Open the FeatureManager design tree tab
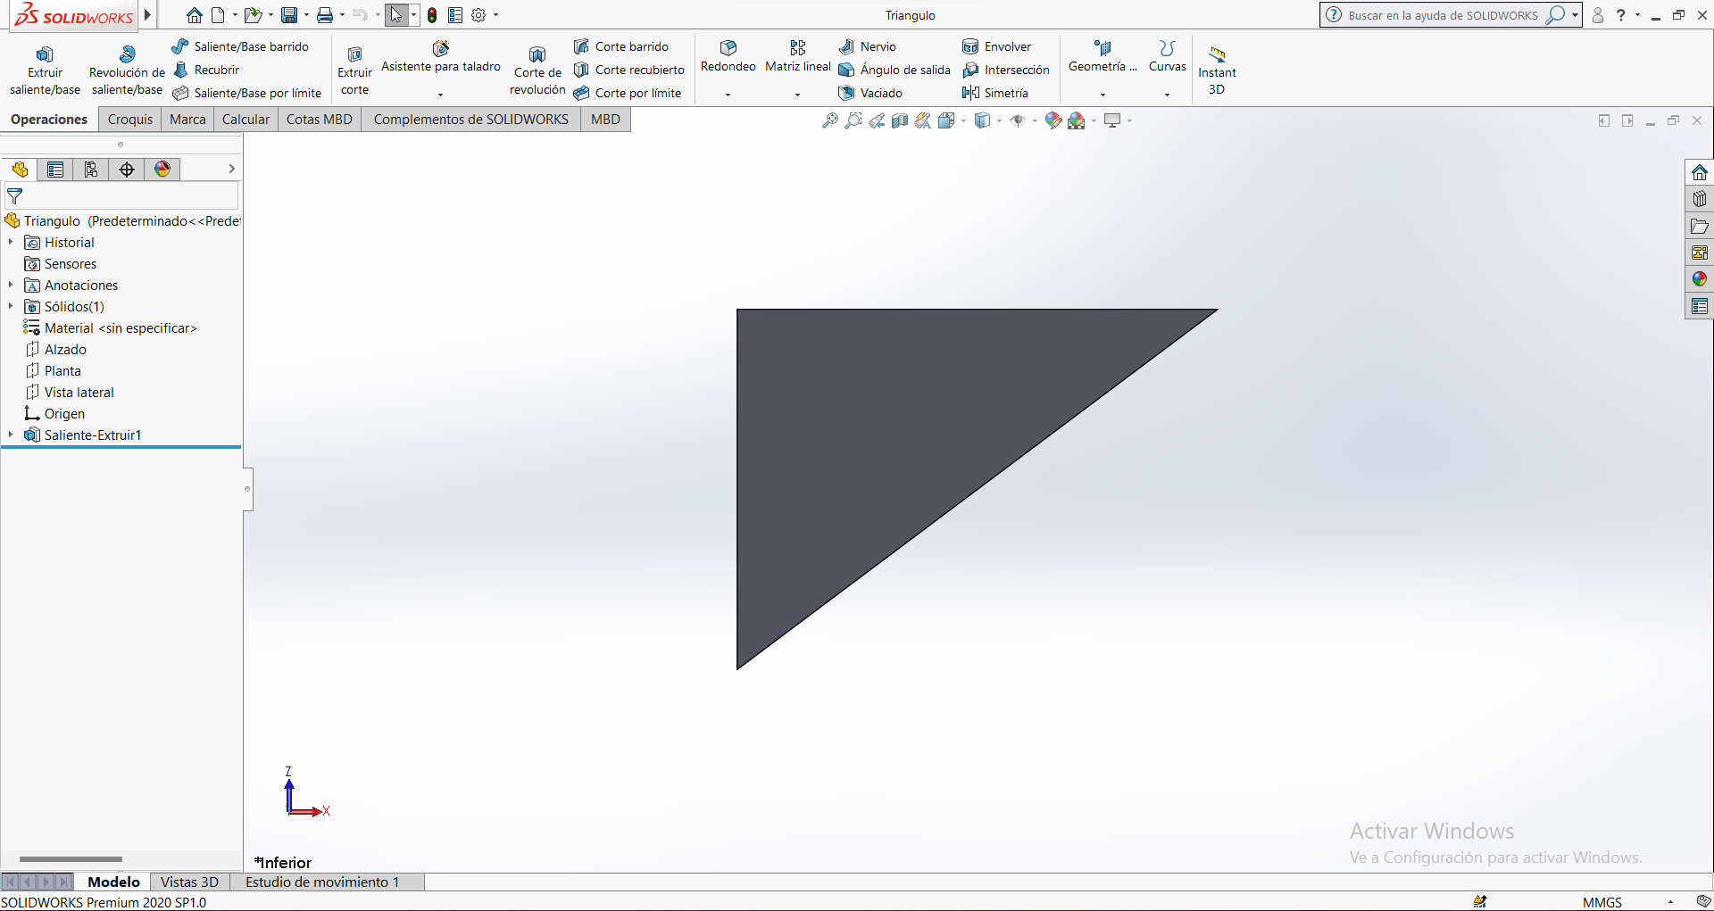Image resolution: width=1714 pixels, height=911 pixels. (x=20, y=170)
